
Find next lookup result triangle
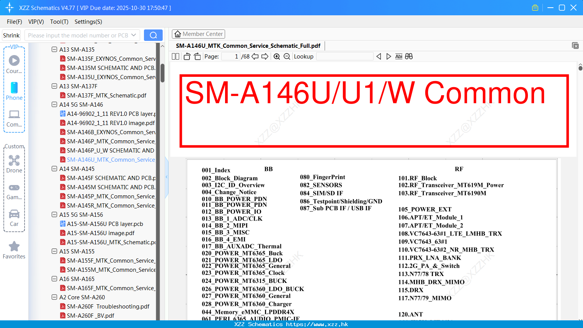[389, 57]
